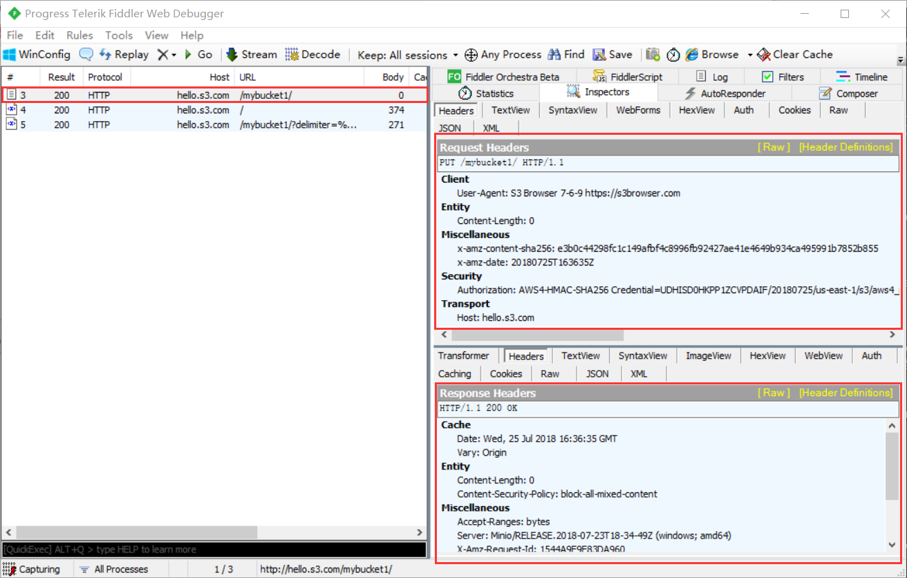Open Find sessions from toolbar
Image resolution: width=907 pixels, height=578 pixels.
point(566,55)
